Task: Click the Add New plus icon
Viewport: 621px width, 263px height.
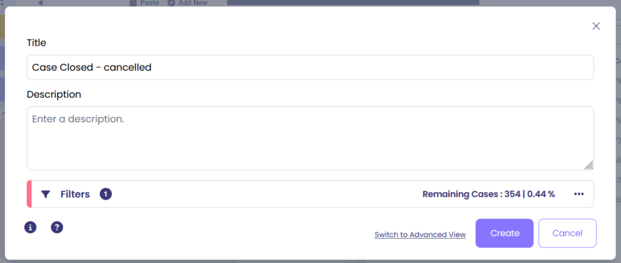Action: [x=171, y=3]
